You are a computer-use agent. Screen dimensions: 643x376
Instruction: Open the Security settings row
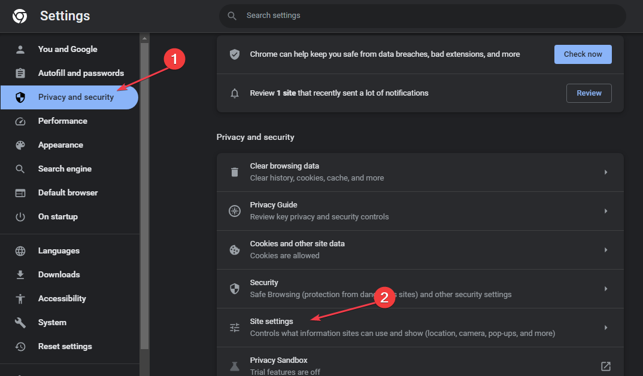[420, 289]
